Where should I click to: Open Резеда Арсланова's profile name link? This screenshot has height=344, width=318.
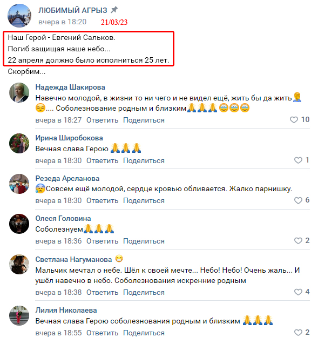click(x=67, y=178)
